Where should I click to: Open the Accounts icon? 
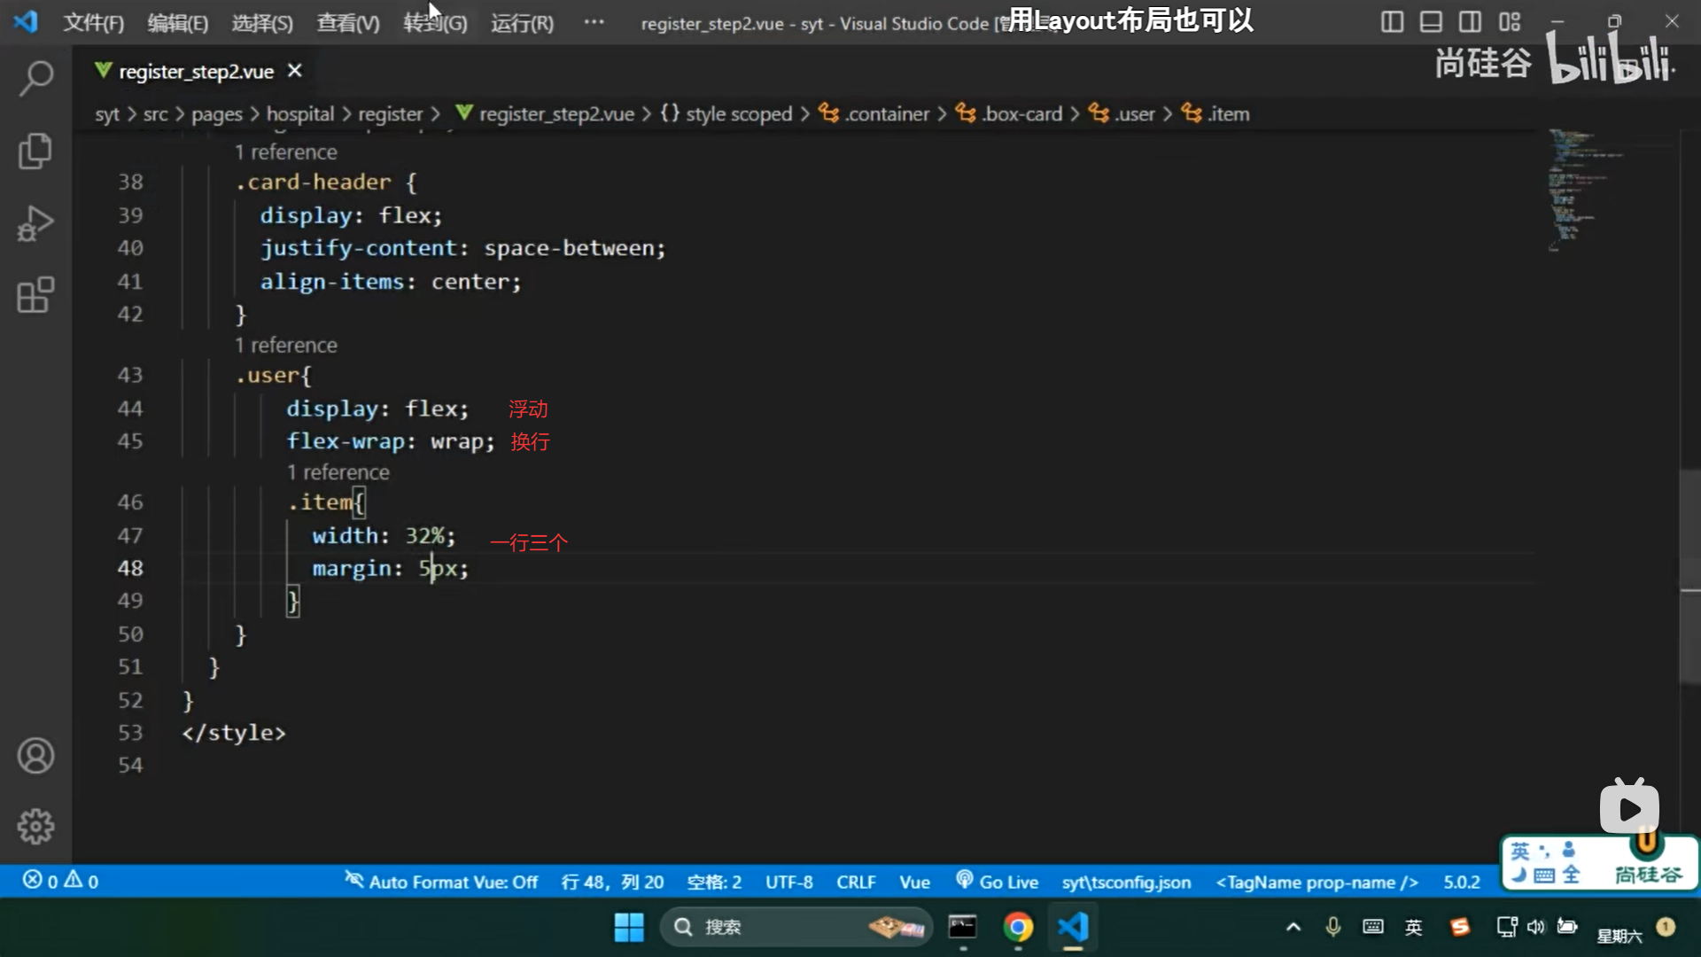point(35,756)
